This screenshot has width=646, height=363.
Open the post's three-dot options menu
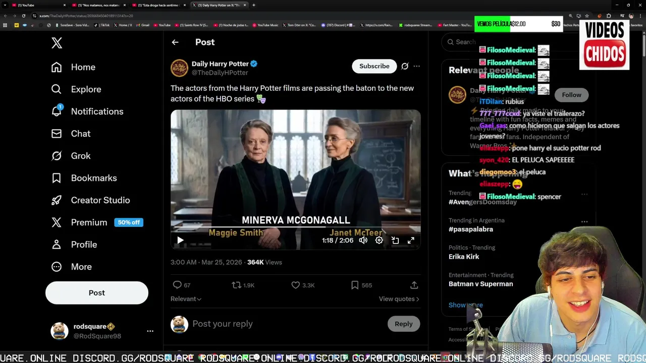(x=416, y=66)
